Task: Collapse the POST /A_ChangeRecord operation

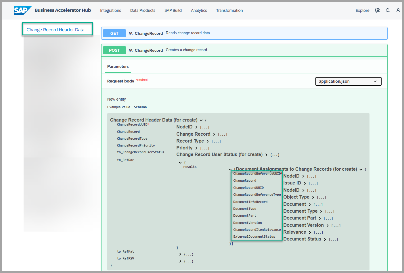Action: pos(114,50)
